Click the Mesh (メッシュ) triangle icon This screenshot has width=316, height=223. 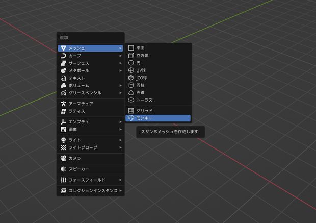pyautogui.click(x=64, y=48)
